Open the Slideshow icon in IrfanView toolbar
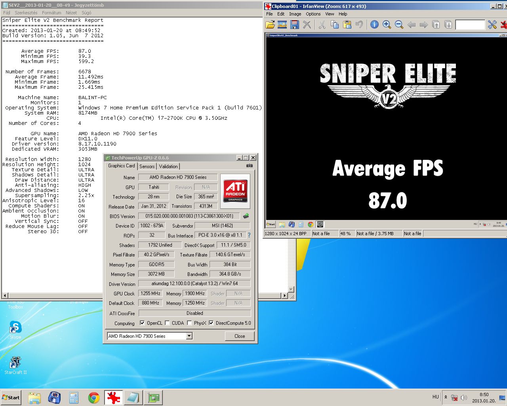This screenshot has height=406, width=507. [x=282, y=25]
